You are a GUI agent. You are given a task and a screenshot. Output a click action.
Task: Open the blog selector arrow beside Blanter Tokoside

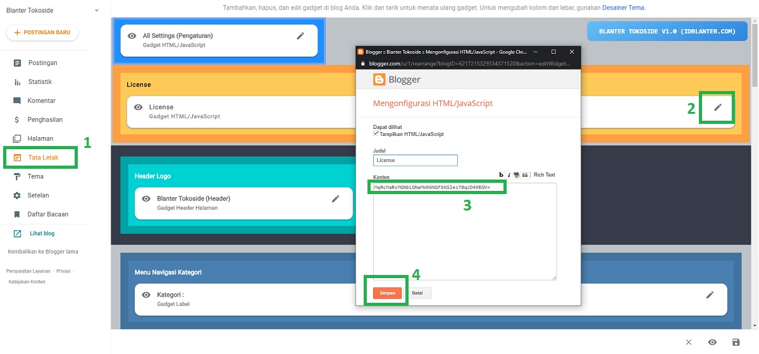click(x=96, y=11)
